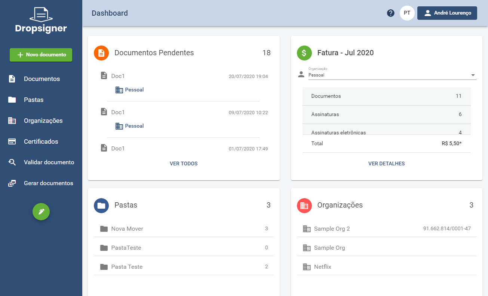488x296 pixels.
Task: Click the Novo documento button
Action: pos(41,54)
